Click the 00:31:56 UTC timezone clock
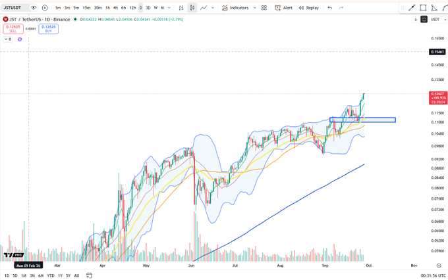The height and width of the screenshot is (280, 448). click(433, 275)
